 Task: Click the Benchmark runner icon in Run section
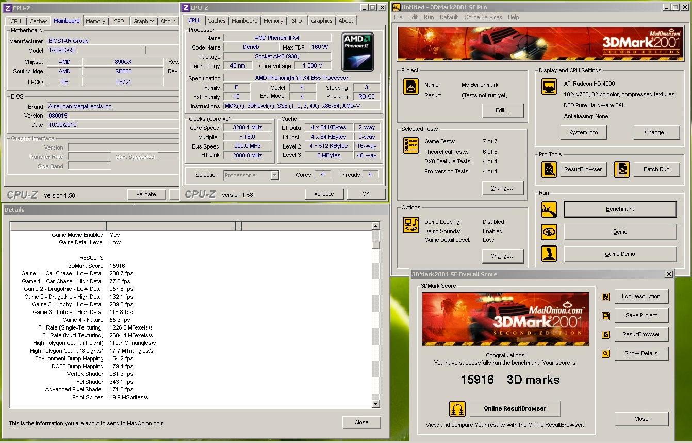pos(549,209)
